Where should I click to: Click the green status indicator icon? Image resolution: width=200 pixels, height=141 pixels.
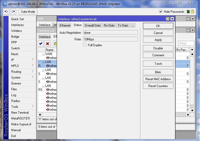[x=188, y=12]
